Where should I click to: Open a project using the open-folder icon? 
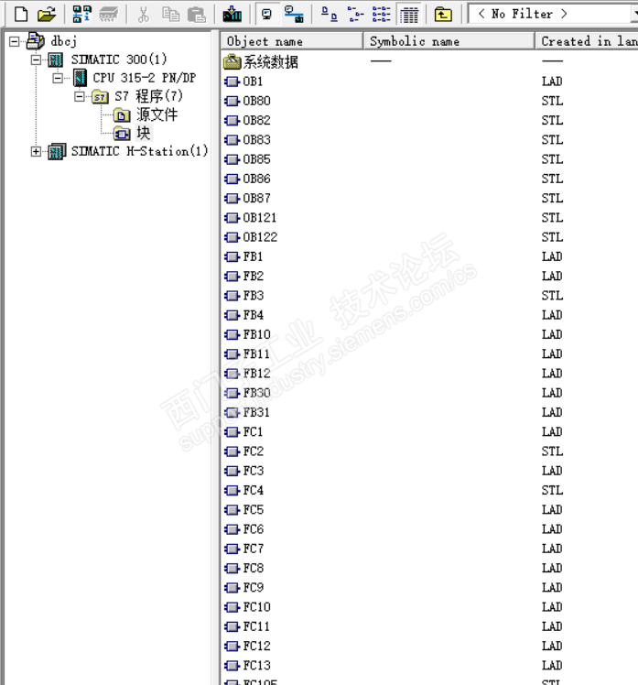point(47,15)
